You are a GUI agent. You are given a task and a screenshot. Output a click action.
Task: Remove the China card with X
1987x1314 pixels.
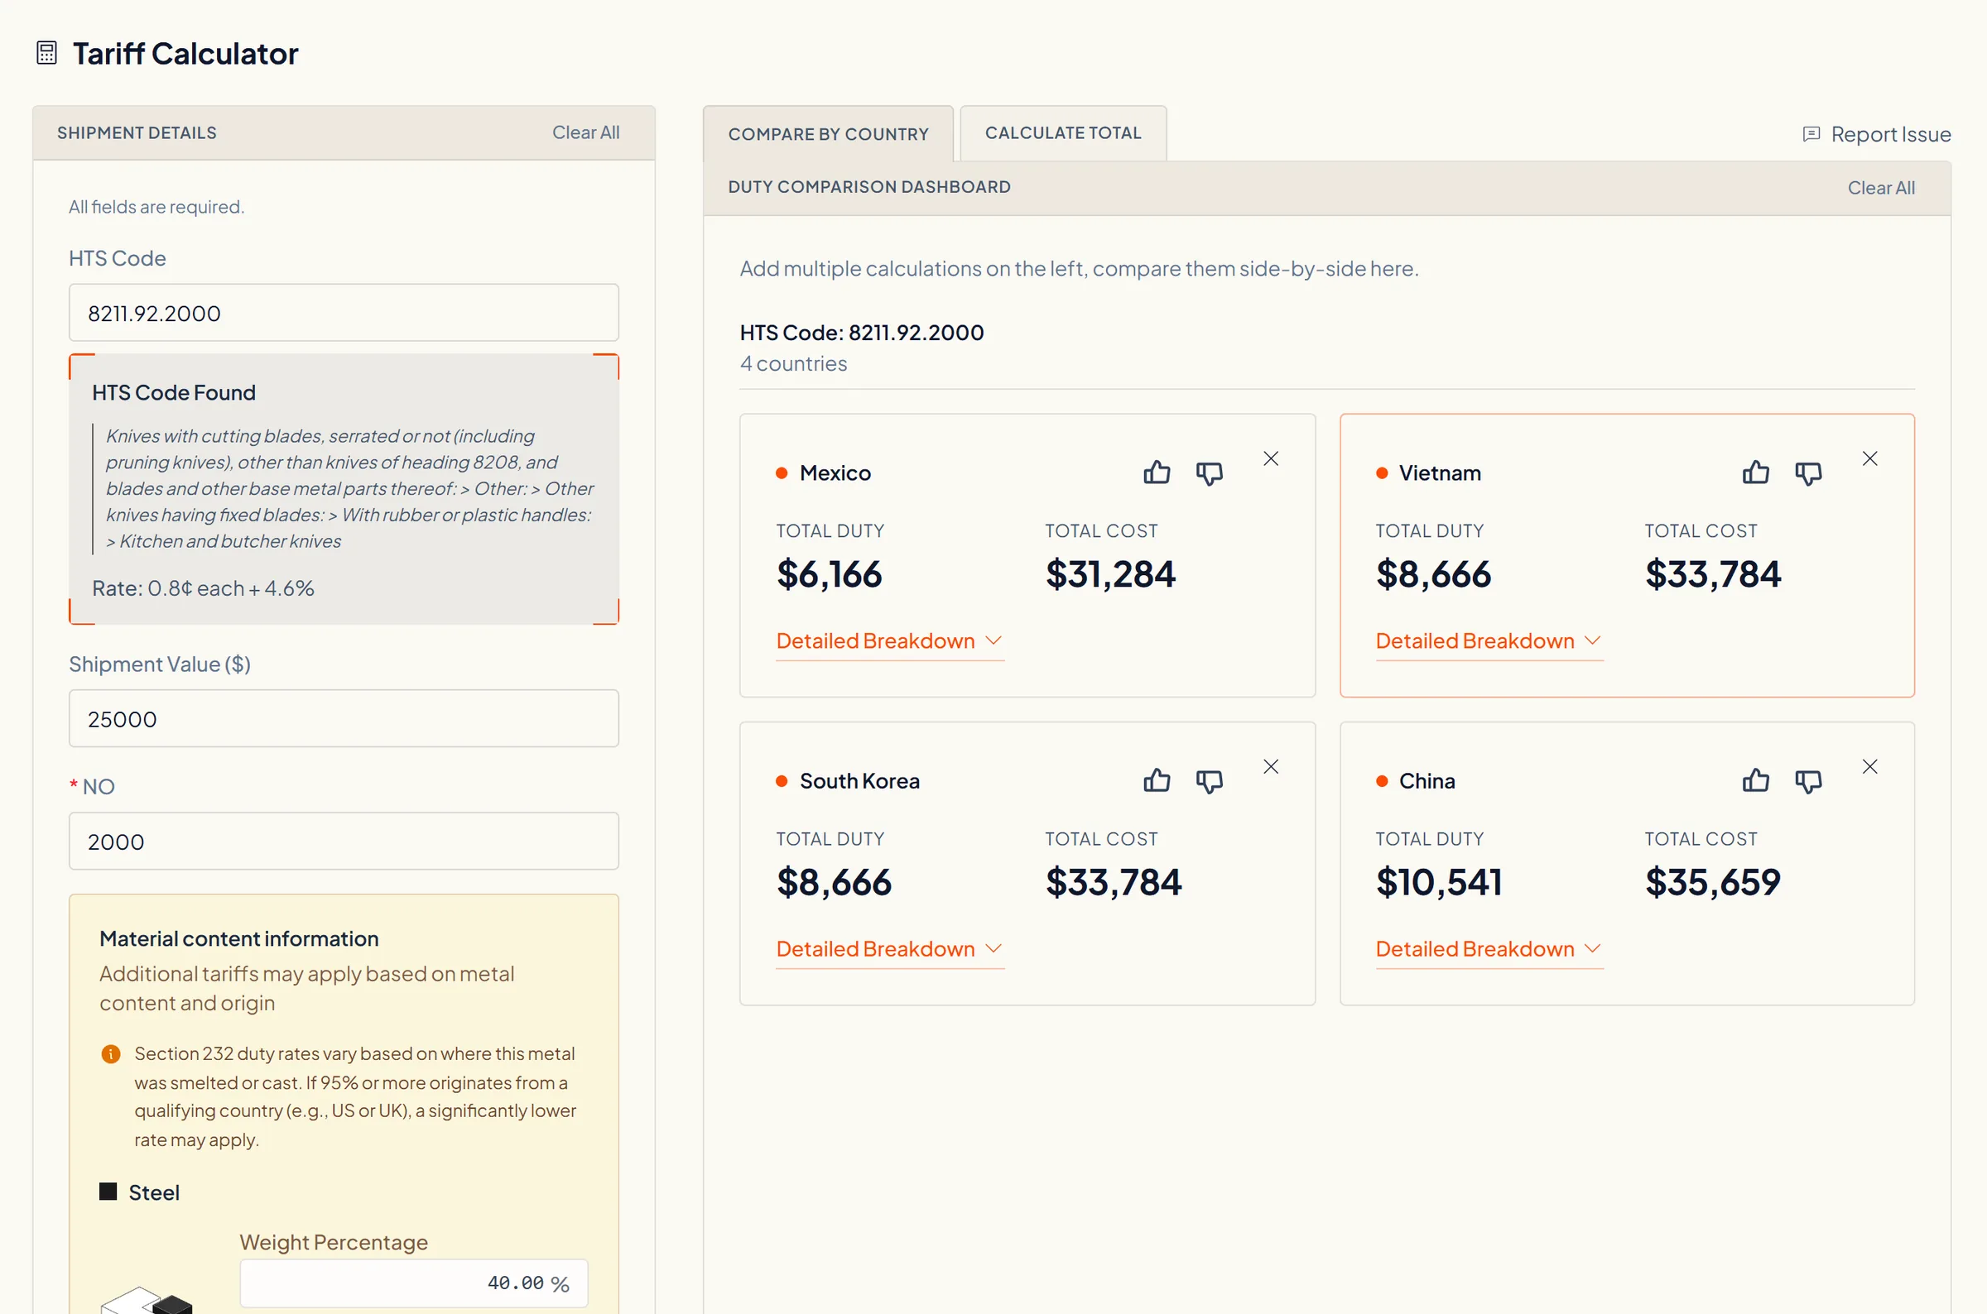click(x=1869, y=767)
